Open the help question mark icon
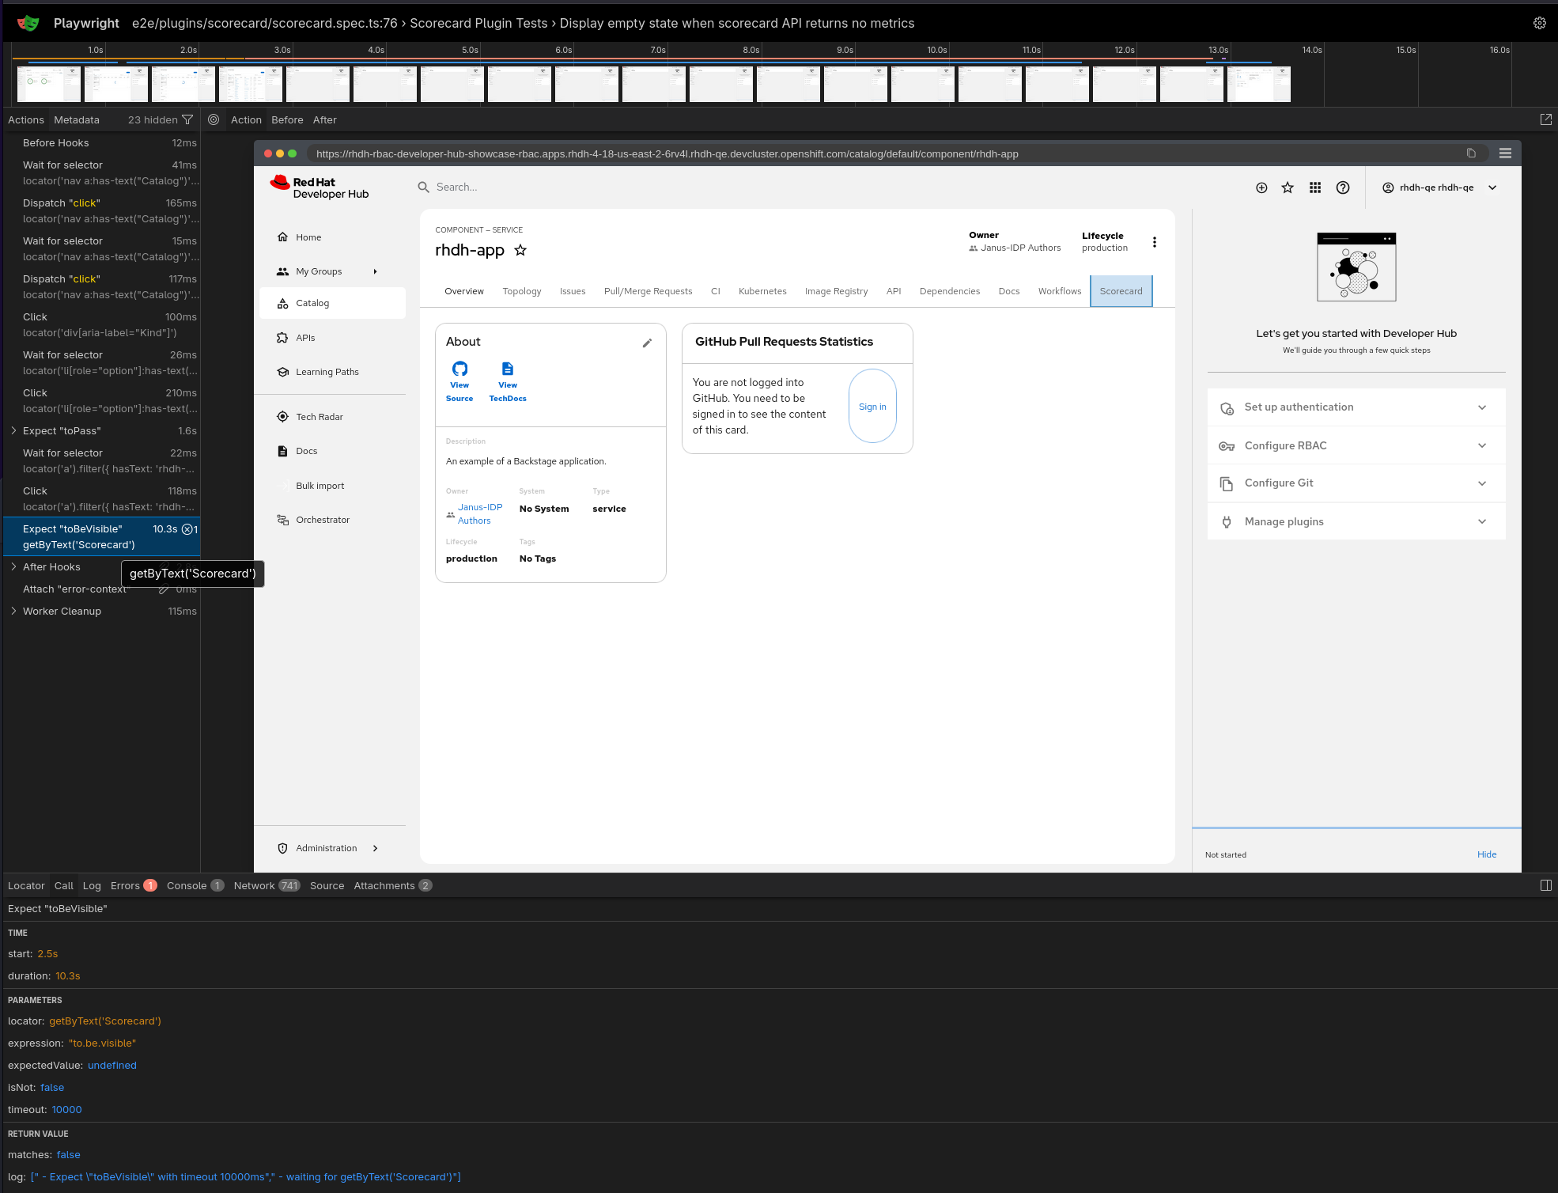 point(1343,187)
